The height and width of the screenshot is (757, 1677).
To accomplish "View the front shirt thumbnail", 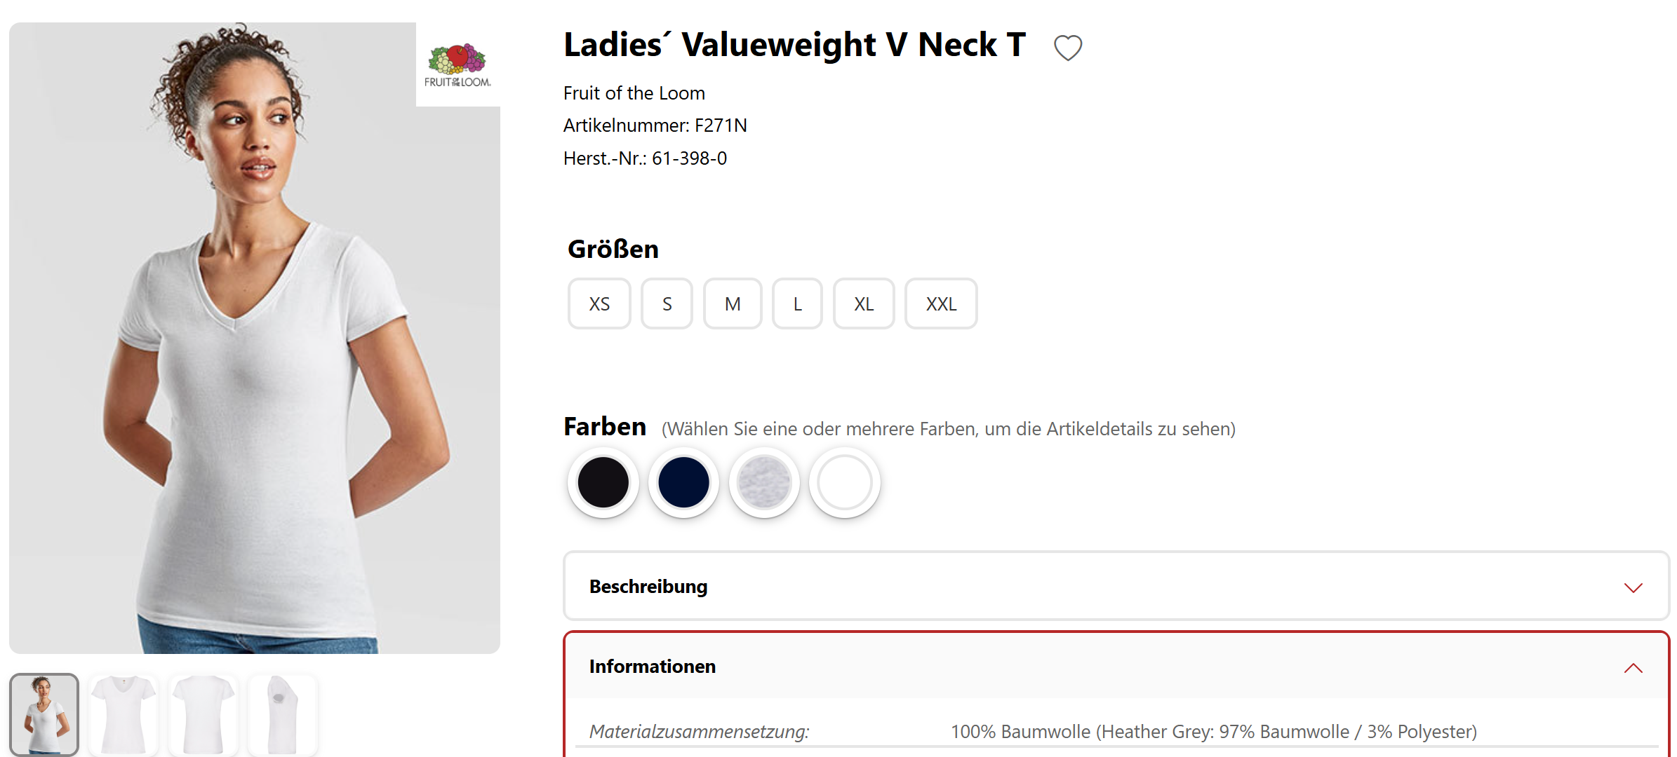I will pyautogui.click(x=123, y=714).
